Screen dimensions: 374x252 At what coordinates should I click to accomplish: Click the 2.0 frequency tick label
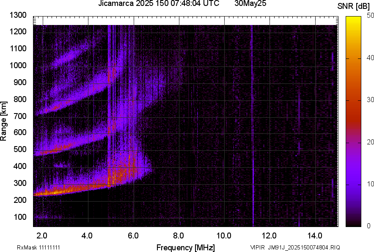[42, 236]
